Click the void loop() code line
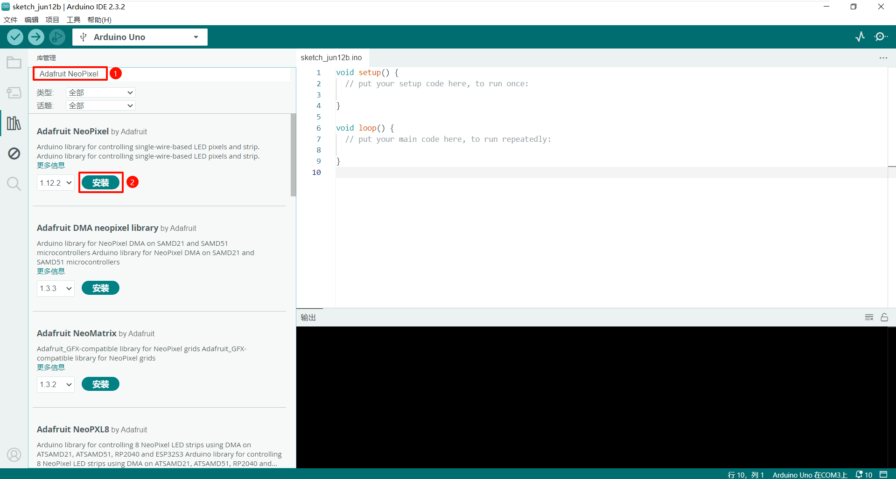 (x=365, y=128)
